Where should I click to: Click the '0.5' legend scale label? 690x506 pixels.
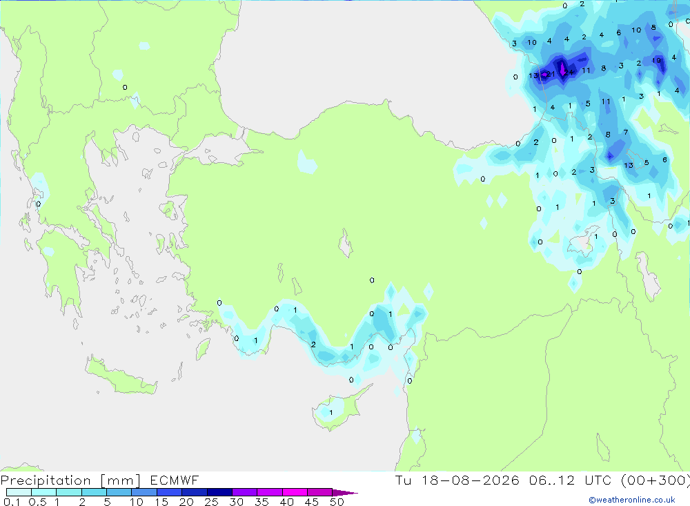click(x=37, y=502)
